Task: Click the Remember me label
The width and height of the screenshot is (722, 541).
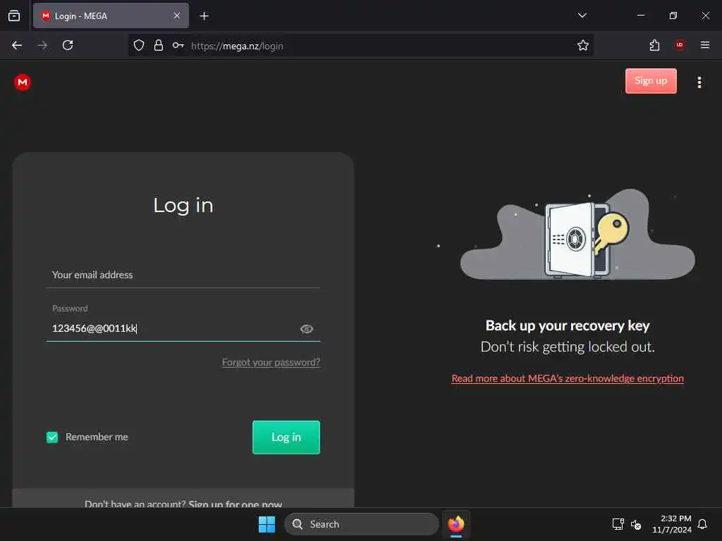Action: click(x=97, y=437)
